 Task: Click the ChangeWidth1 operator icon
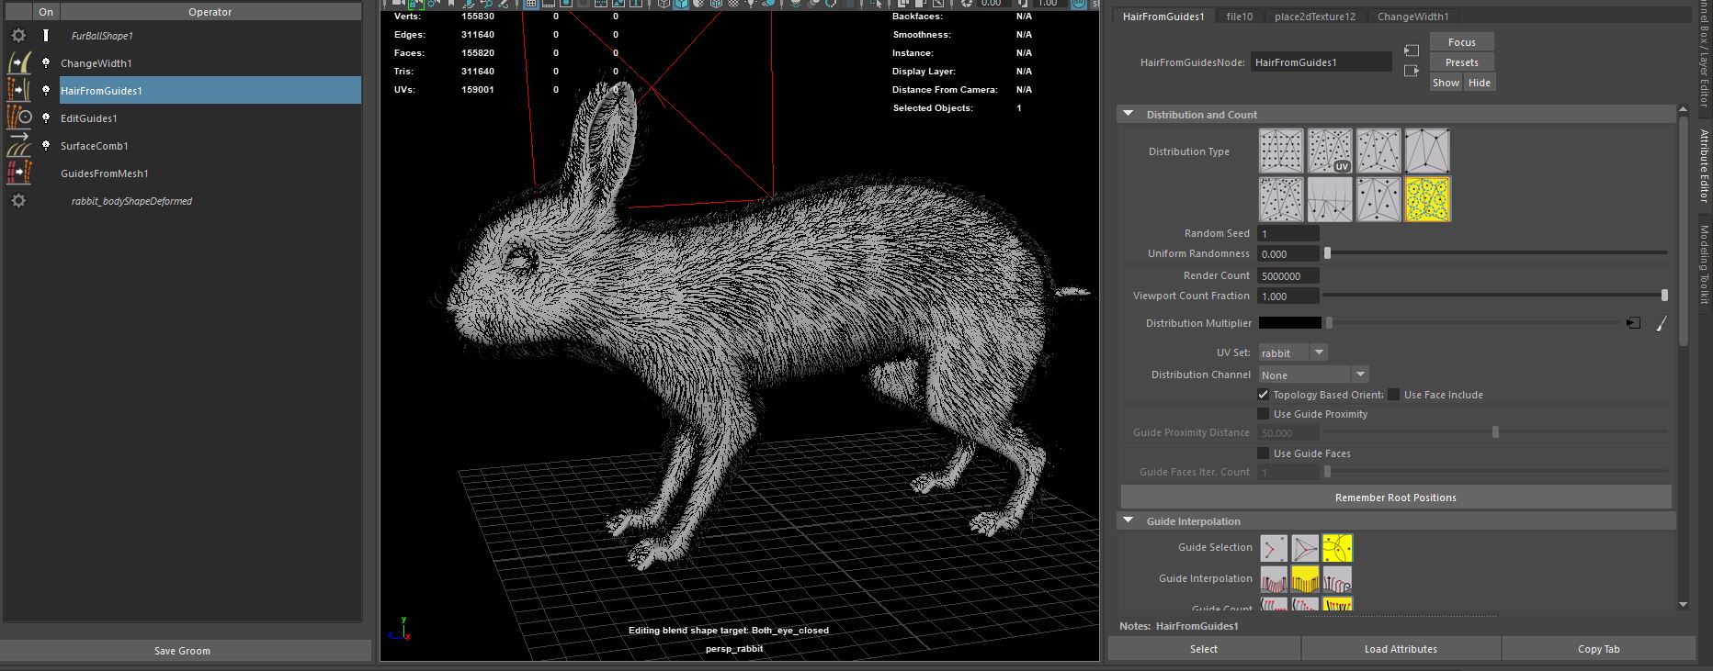pos(19,63)
